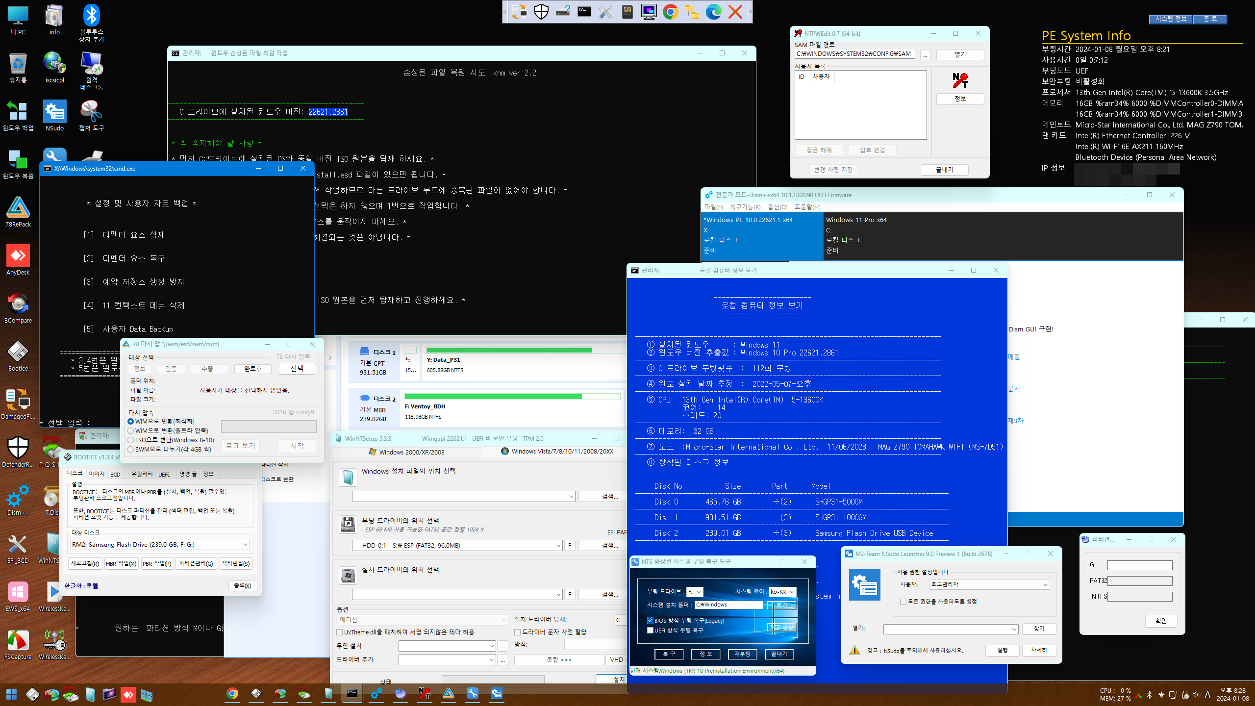This screenshot has width=1255, height=706.
Task: Switch to UEFI tab in BOOTICE
Action: coord(164,475)
